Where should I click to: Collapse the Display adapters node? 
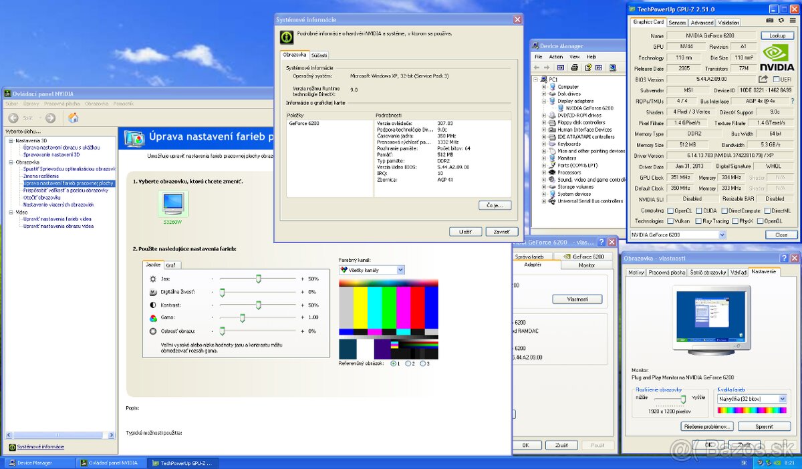[x=544, y=101]
